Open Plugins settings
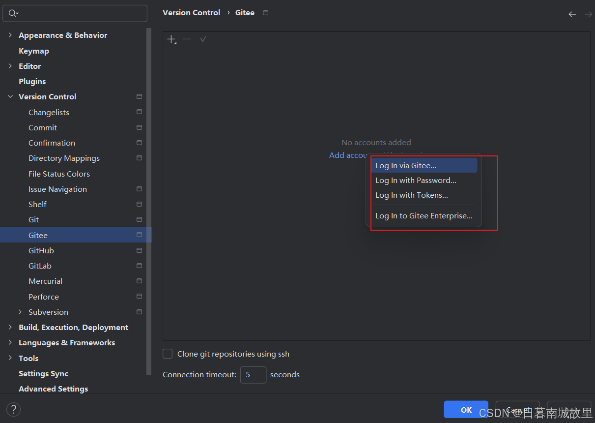The image size is (595, 423). tap(32, 81)
